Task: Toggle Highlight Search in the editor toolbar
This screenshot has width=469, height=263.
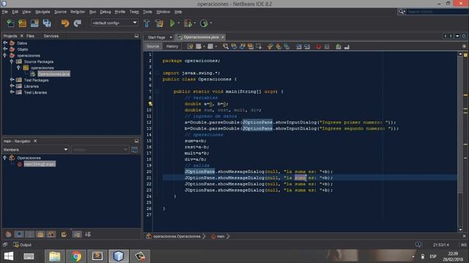Action: 251,47
